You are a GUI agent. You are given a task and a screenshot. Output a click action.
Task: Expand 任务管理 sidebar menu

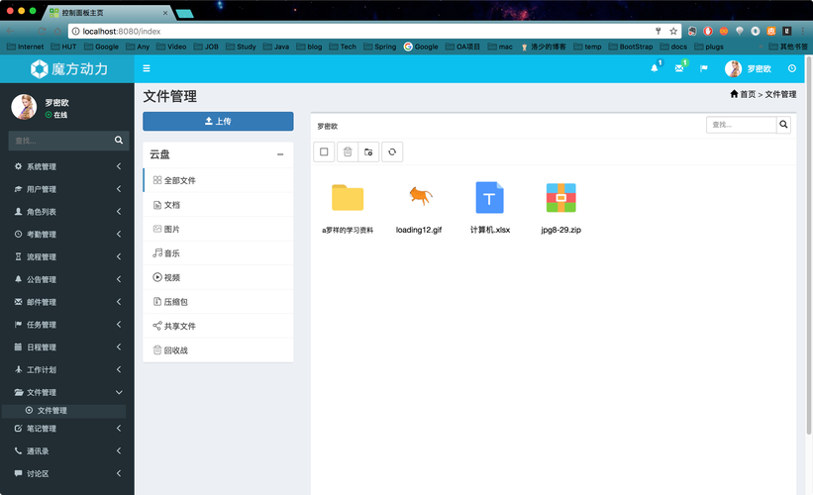point(67,325)
